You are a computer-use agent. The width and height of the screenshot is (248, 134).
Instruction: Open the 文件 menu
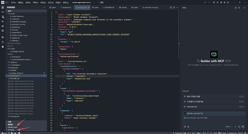point(13,3)
